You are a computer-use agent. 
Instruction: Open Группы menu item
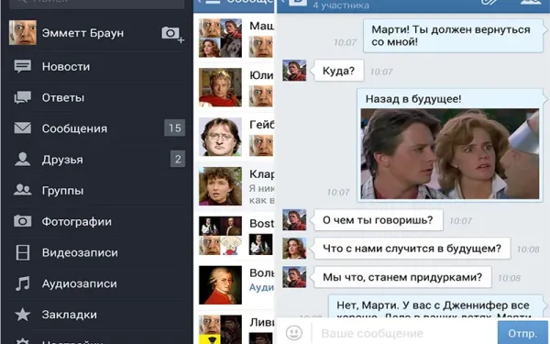[x=97, y=191]
